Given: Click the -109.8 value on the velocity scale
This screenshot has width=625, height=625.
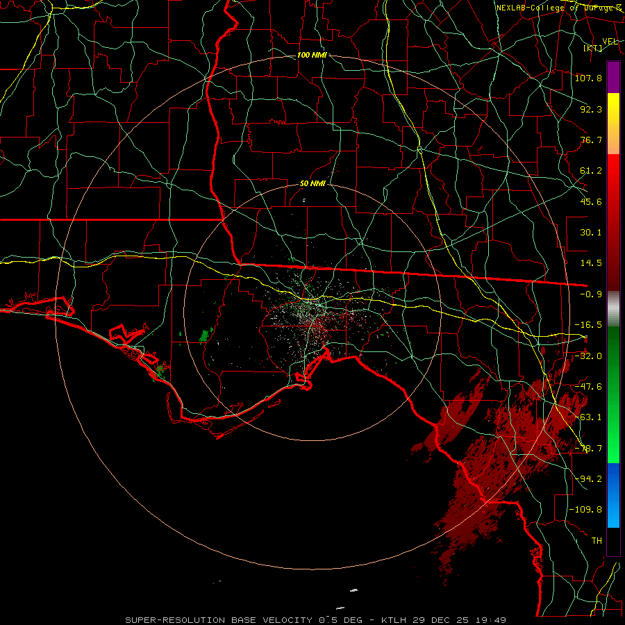Looking at the screenshot, I should (585, 510).
